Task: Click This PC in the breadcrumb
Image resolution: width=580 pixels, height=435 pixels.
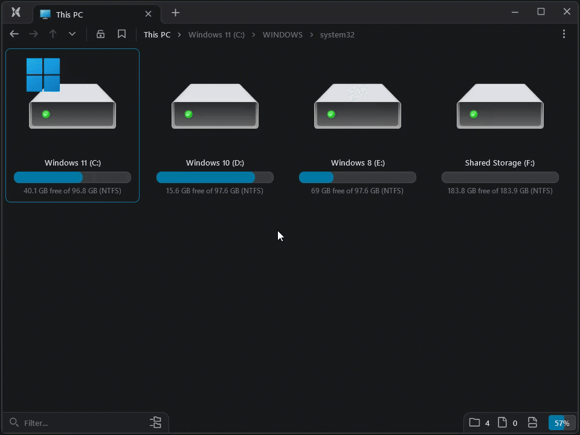Action: coord(157,35)
